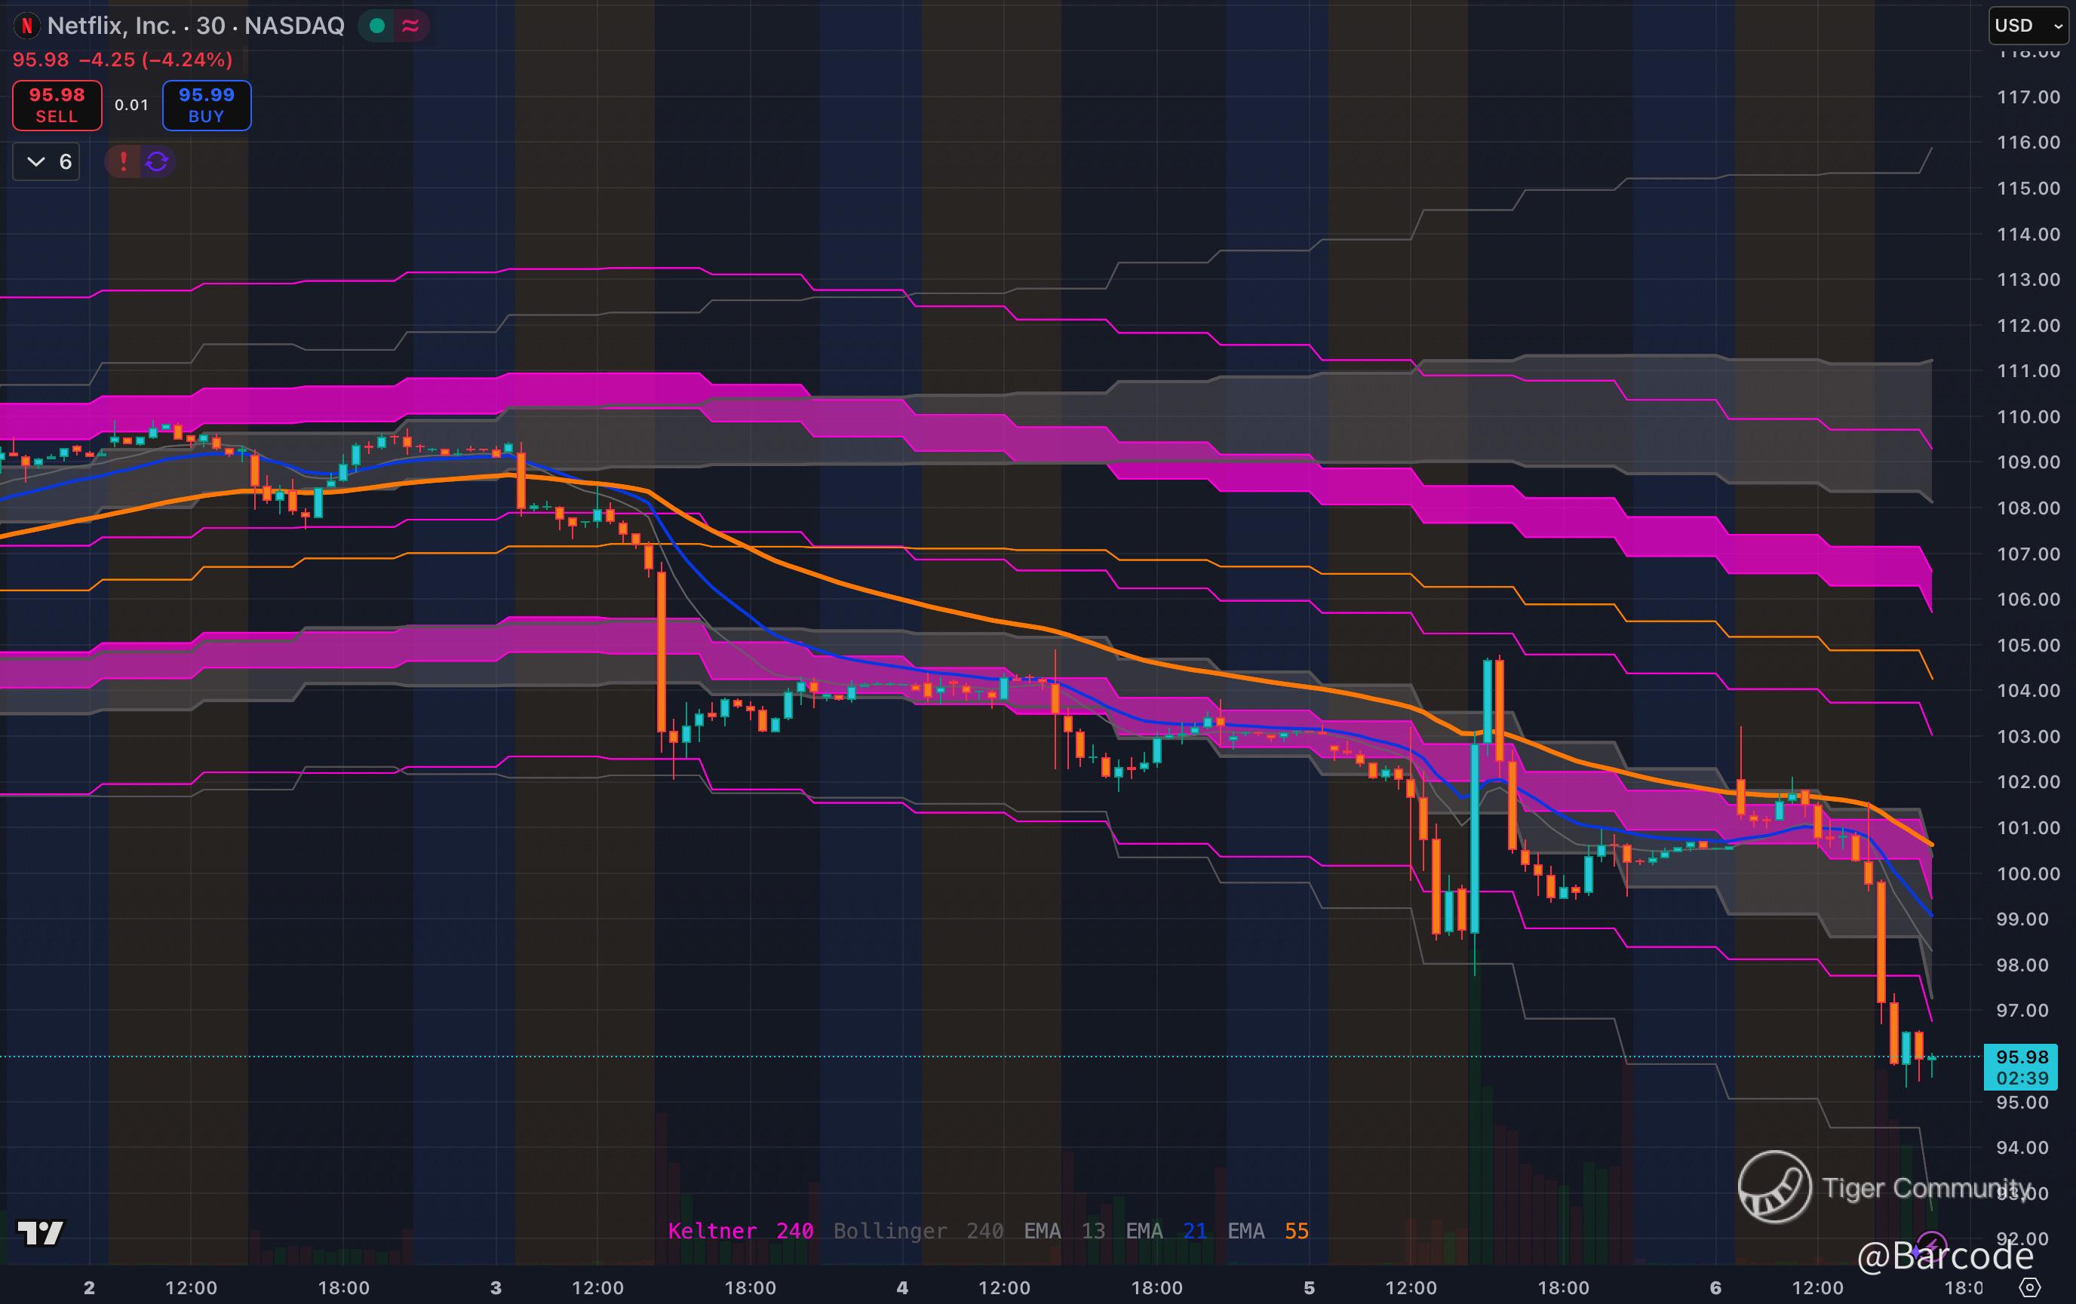Click the green market open status dot

pos(376,26)
